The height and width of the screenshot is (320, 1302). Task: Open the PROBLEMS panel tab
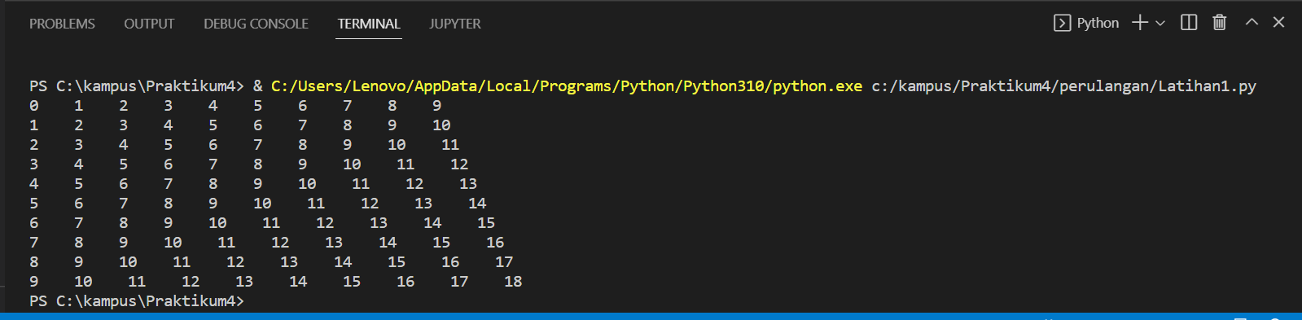[62, 24]
